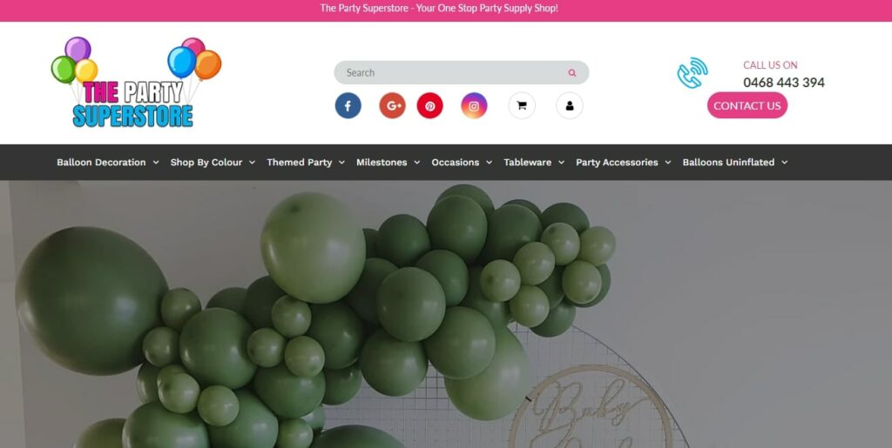This screenshot has width=892, height=448.
Task: Click the pink Contact Us button
Action: [x=747, y=105]
